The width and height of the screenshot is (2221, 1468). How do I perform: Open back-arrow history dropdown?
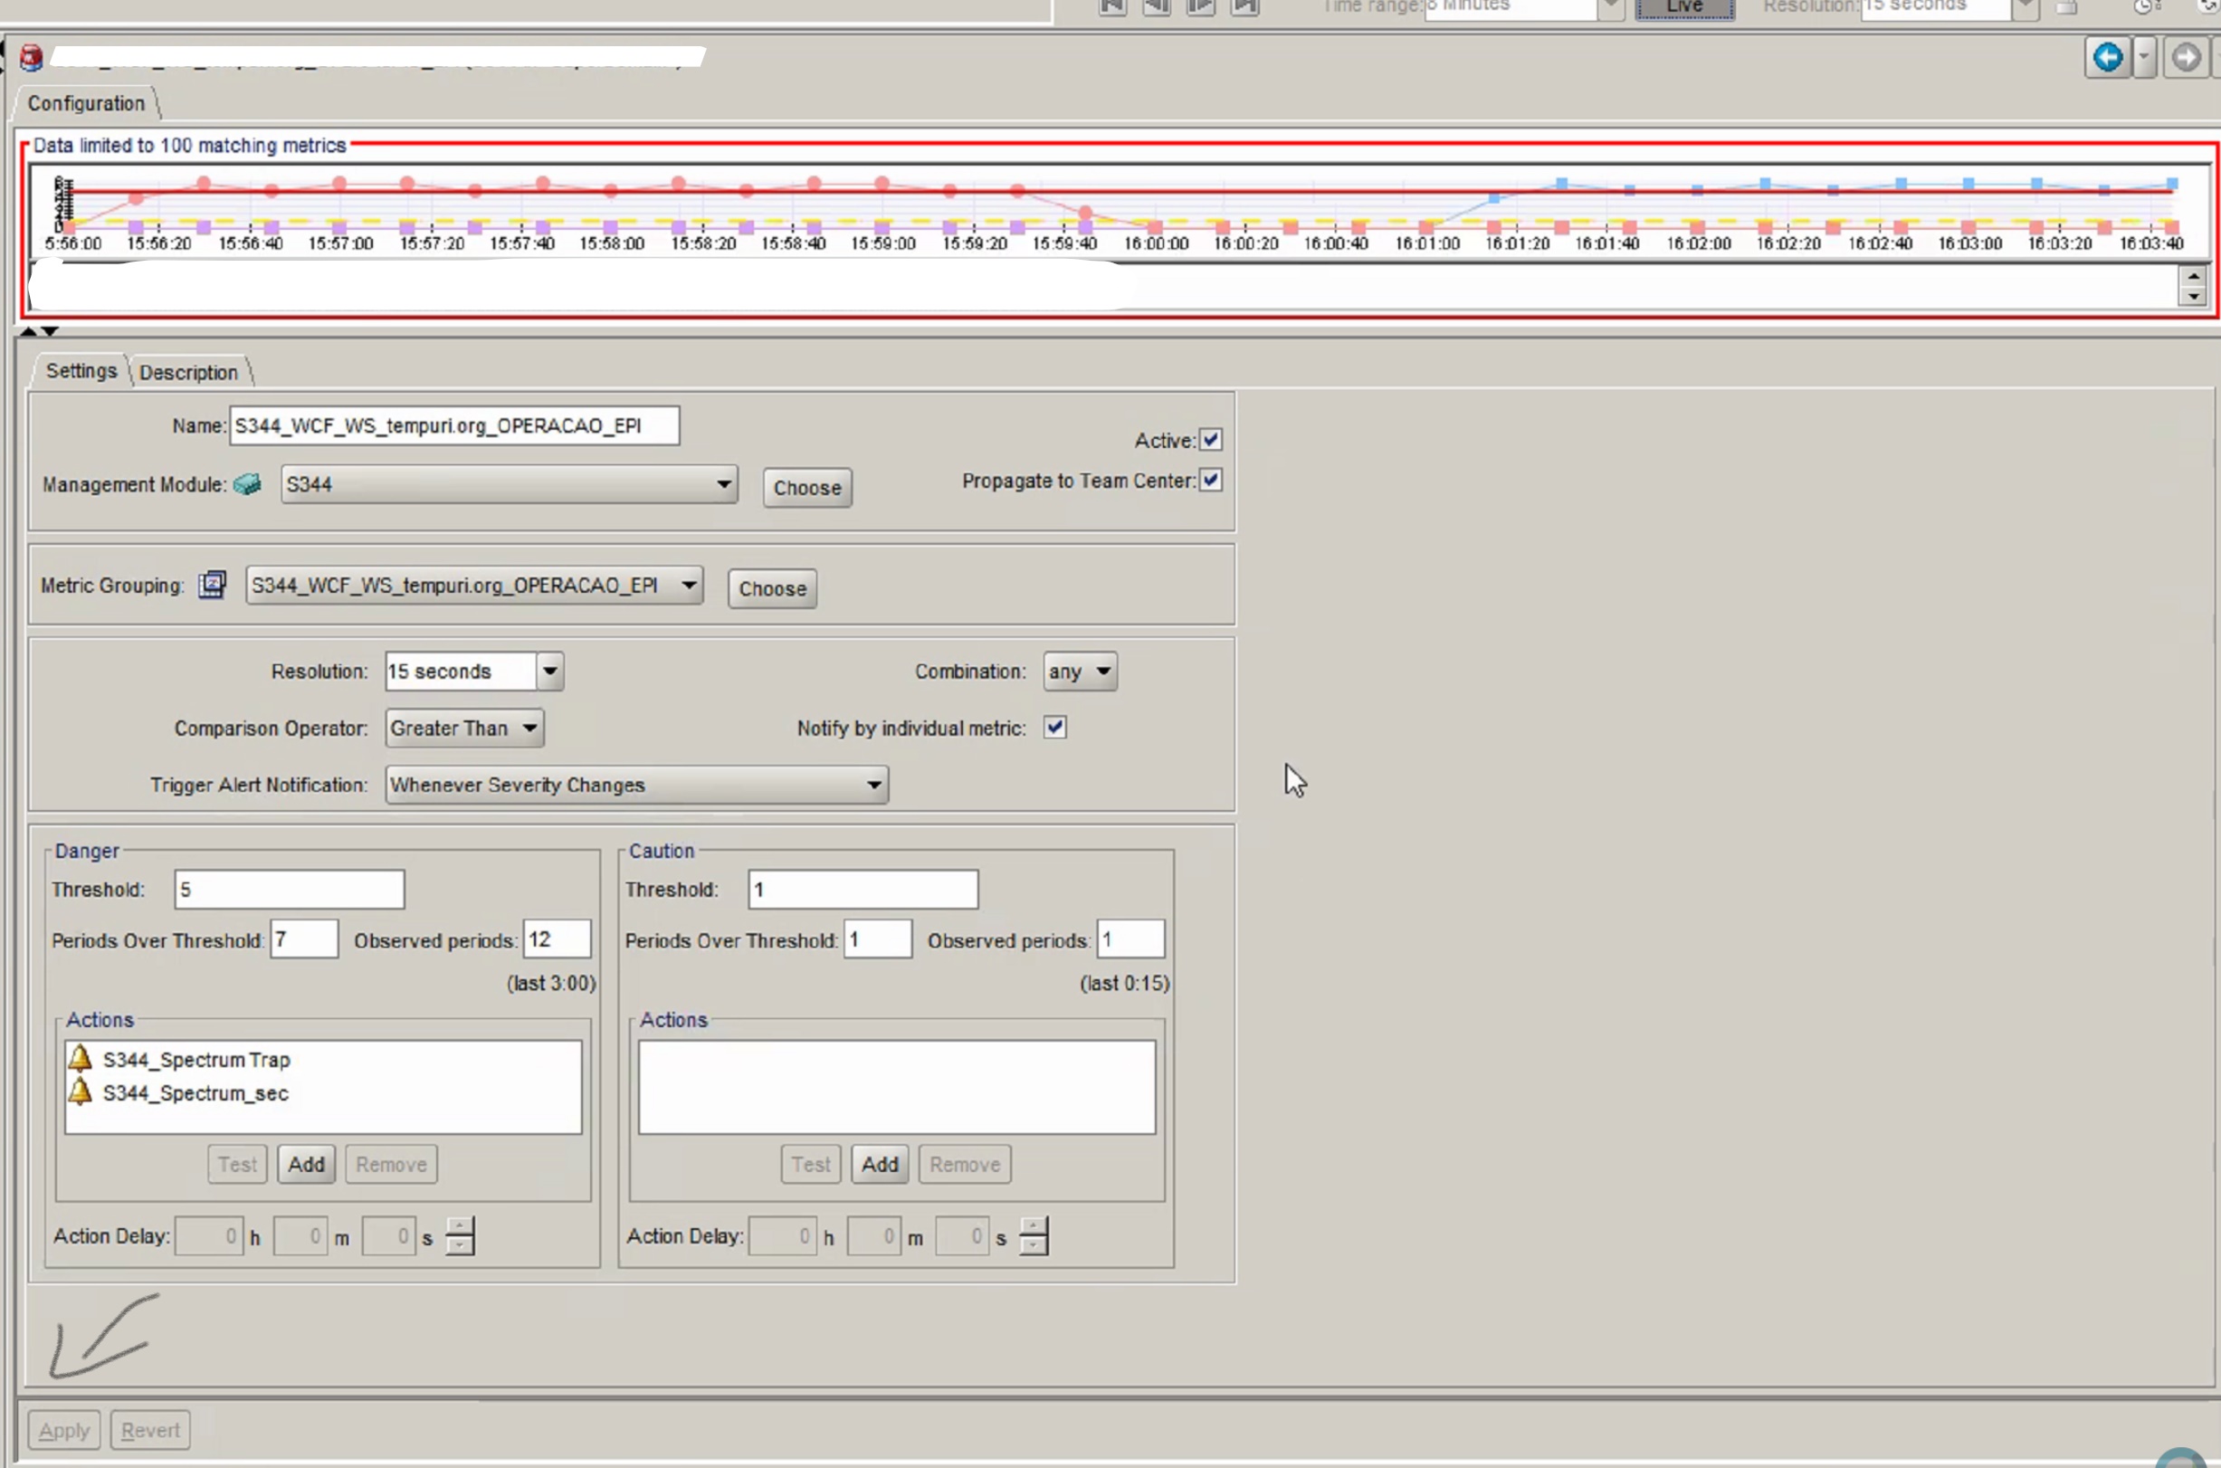click(x=2144, y=57)
